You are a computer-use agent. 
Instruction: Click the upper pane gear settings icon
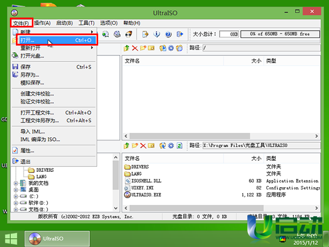tap(171, 48)
